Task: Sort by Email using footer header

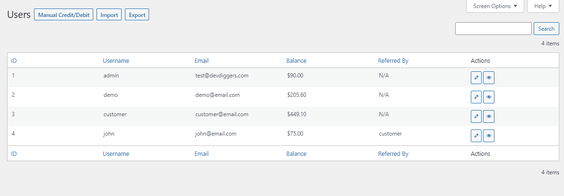Action: (202, 153)
